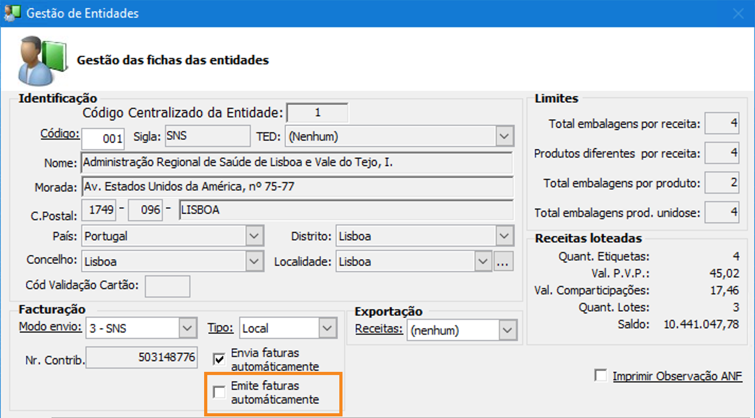Click the entity management header icon
Image resolution: width=755 pixels, height=418 pixels.
click(43, 60)
